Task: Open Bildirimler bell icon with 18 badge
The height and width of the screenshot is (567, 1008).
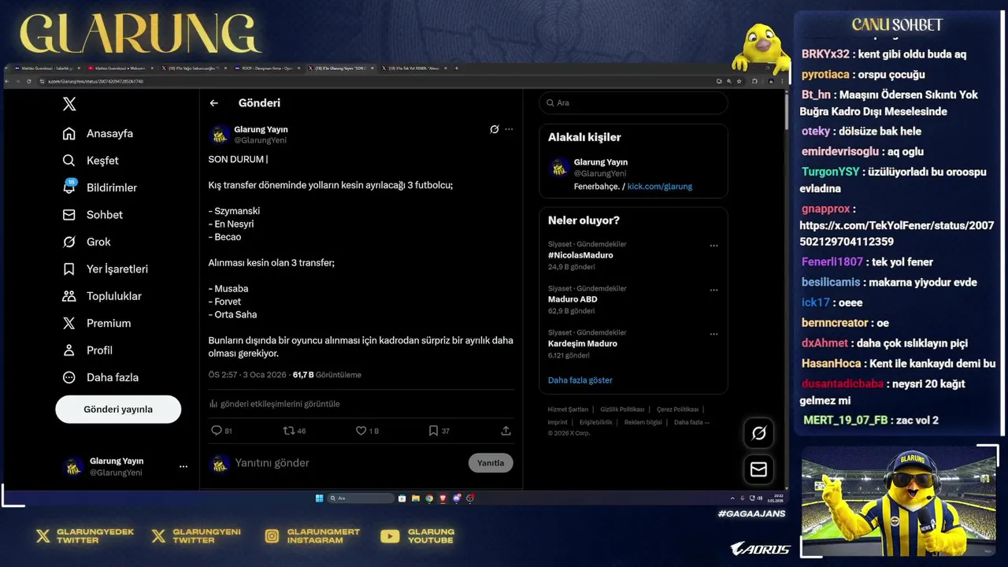Action: point(69,187)
